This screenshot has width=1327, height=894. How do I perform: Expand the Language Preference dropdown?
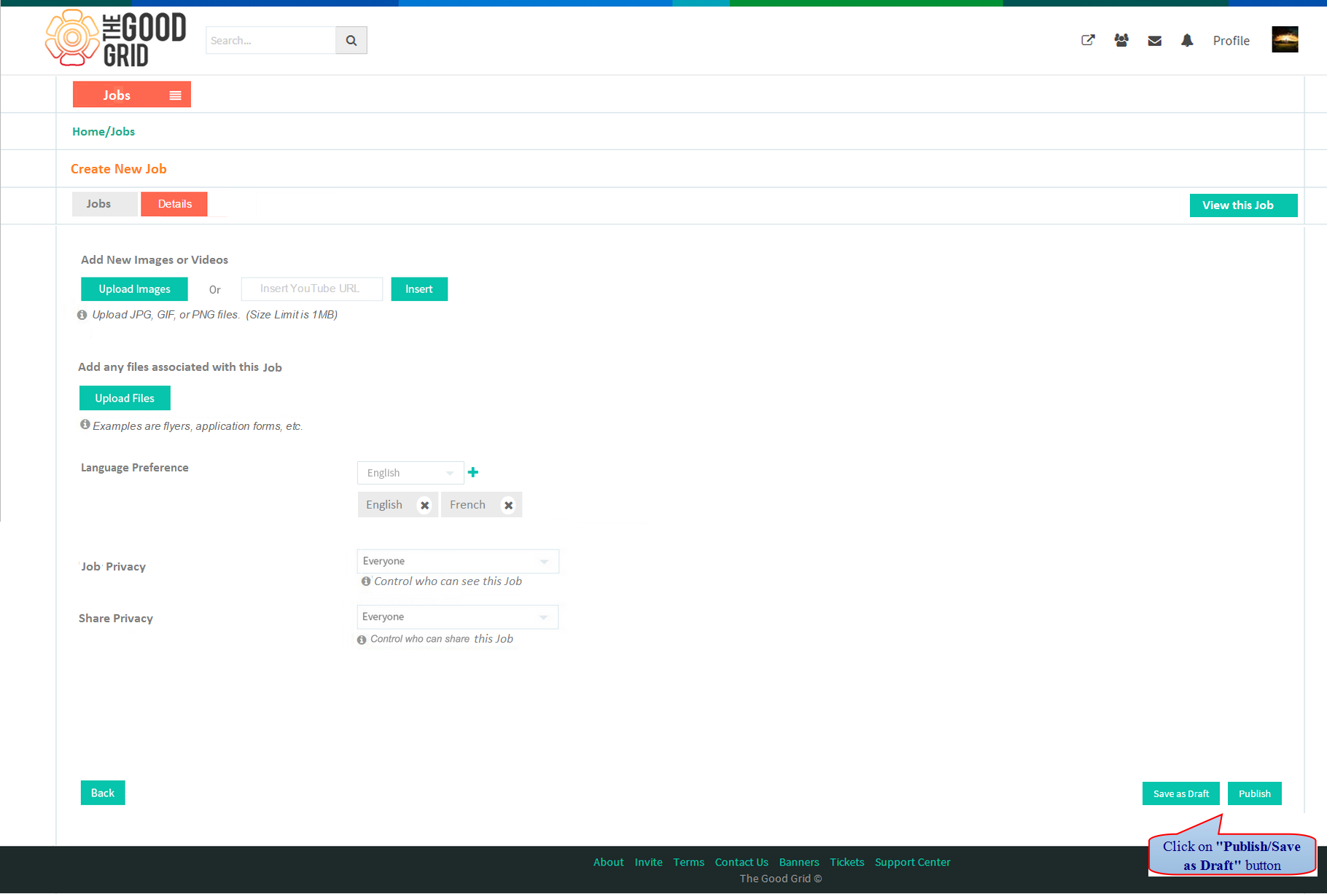(x=410, y=473)
